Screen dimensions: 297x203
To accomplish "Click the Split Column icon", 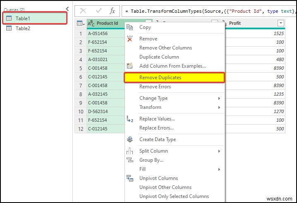I will tap(130, 151).
